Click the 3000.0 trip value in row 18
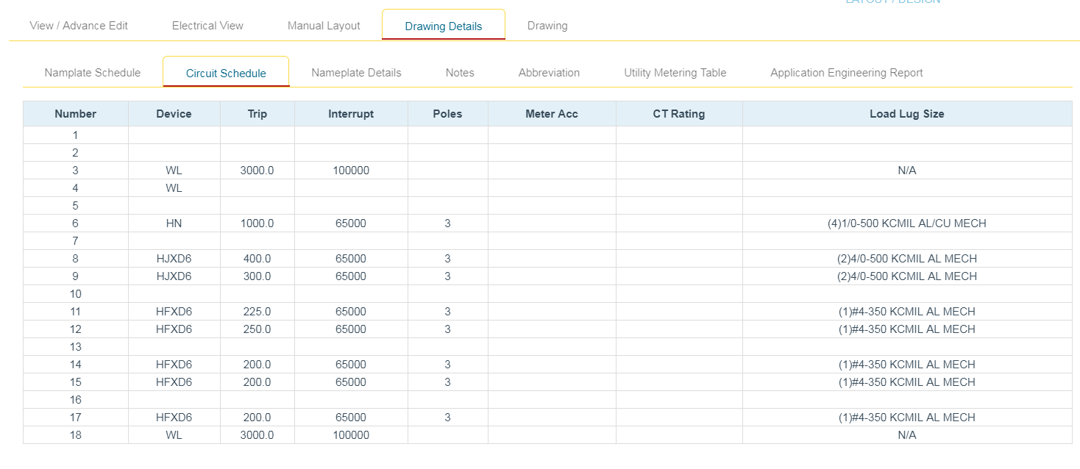The width and height of the screenshot is (1080, 469). tap(257, 434)
